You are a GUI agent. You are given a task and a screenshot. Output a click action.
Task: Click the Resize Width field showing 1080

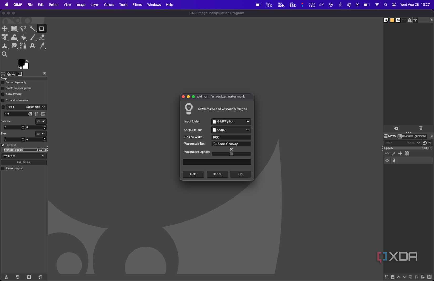tap(231, 137)
